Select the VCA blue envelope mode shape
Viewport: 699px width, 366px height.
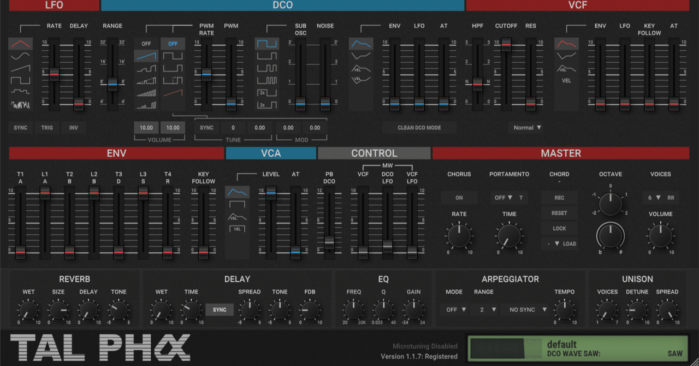coord(237,192)
